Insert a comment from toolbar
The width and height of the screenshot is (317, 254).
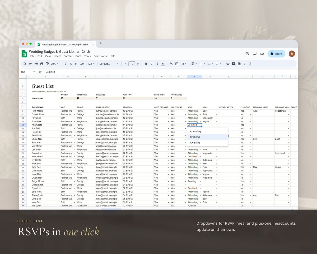coord(234,64)
